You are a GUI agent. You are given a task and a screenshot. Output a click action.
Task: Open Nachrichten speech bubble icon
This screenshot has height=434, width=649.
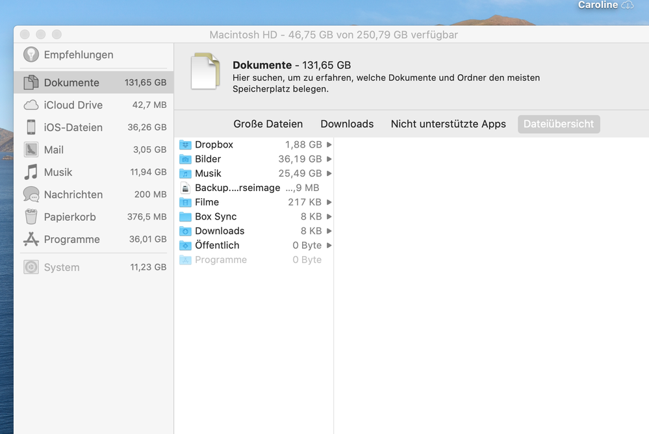[x=31, y=194]
